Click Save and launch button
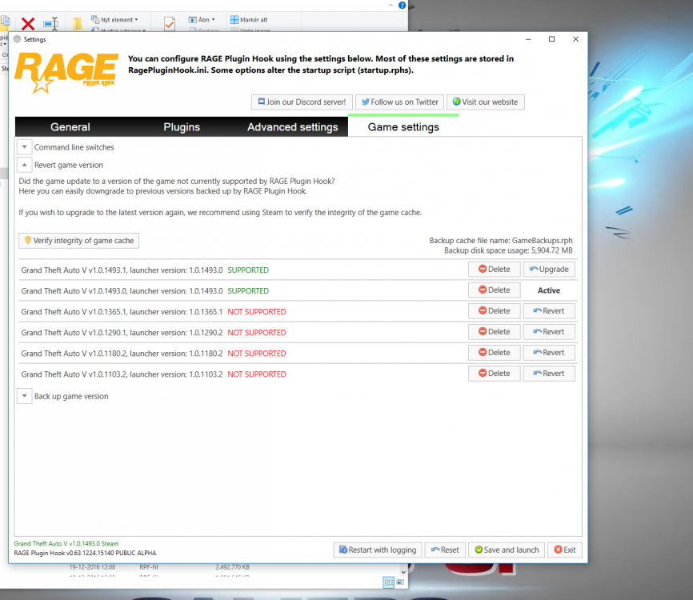 (x=507, y=550)
